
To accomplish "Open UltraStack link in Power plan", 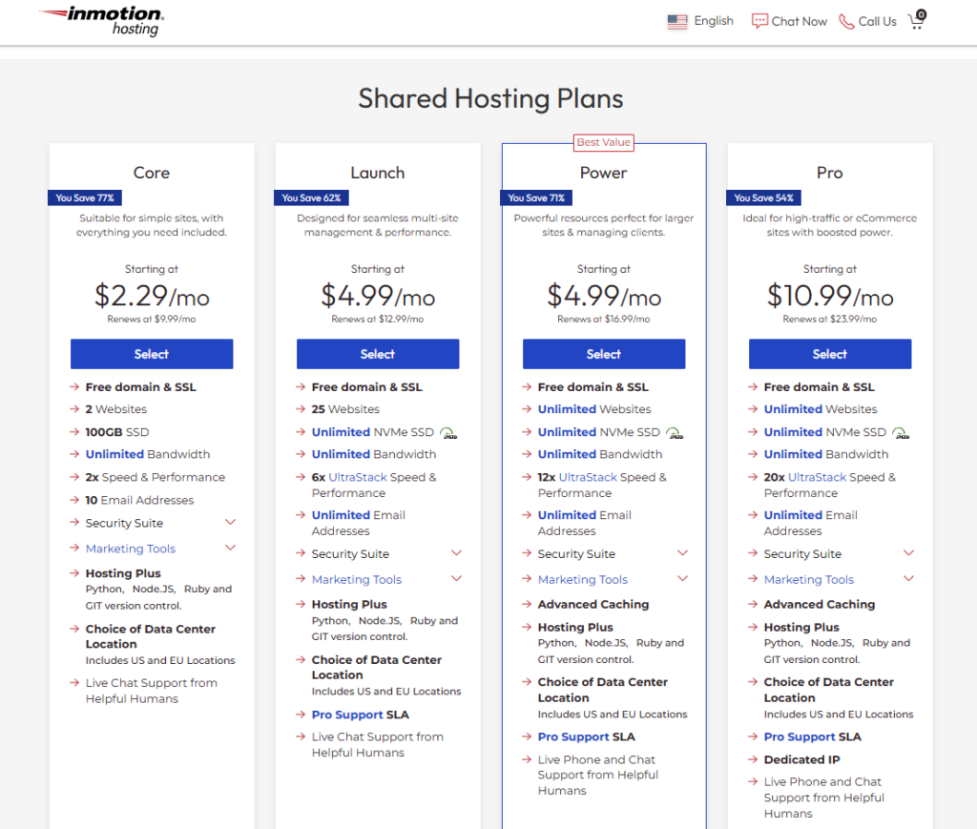I will point(588,477).
